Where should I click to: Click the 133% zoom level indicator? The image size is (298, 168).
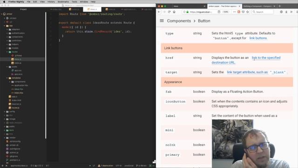tap(225, 12)
